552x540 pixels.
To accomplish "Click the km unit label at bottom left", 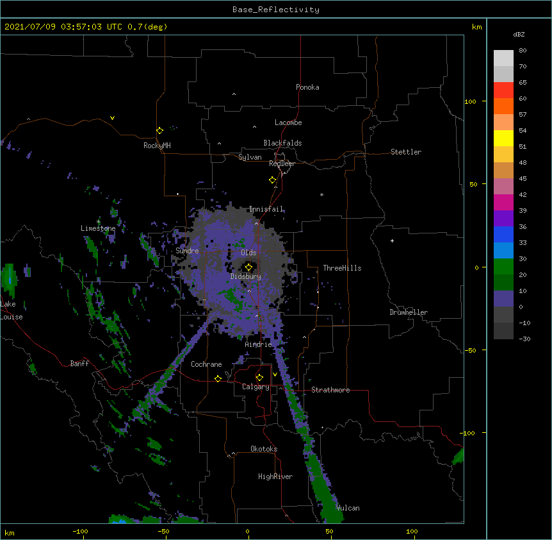I will coord(10,533).
